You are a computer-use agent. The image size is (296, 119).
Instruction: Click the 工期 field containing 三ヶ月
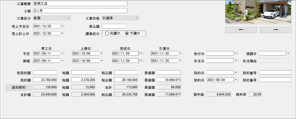[x=80, y=11]
